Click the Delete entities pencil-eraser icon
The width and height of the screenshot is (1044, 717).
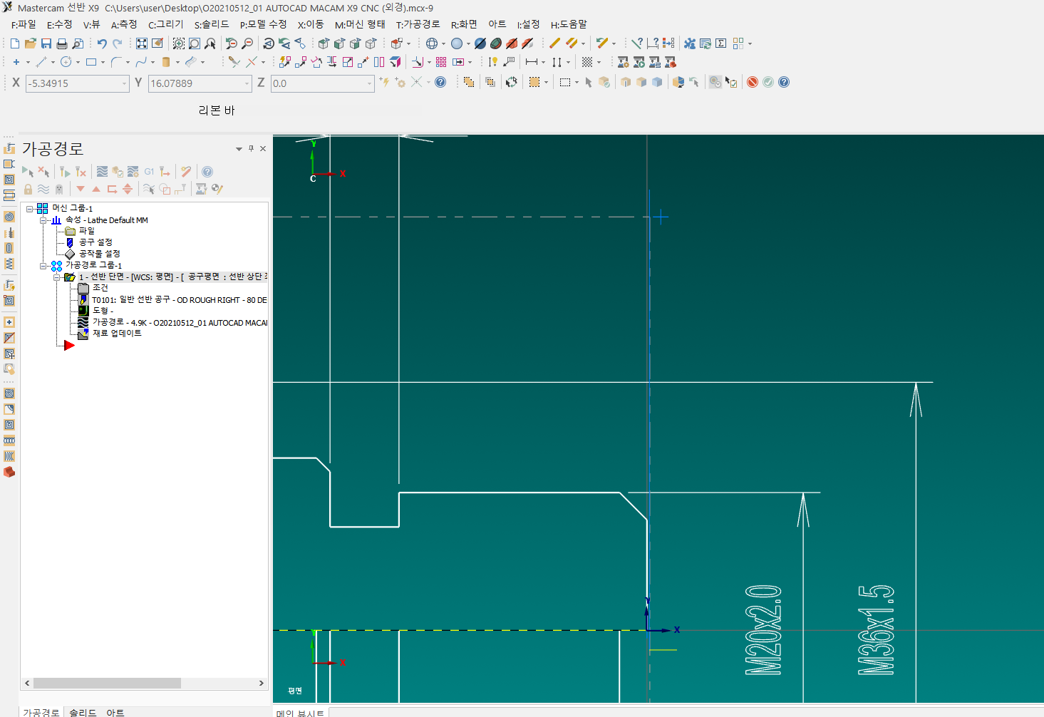[554, 43]
